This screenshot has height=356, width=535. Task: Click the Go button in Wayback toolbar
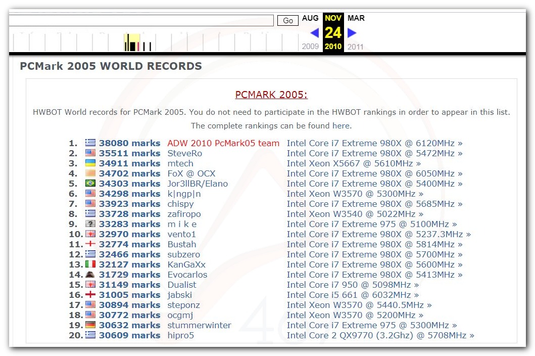tap(287, 21)
